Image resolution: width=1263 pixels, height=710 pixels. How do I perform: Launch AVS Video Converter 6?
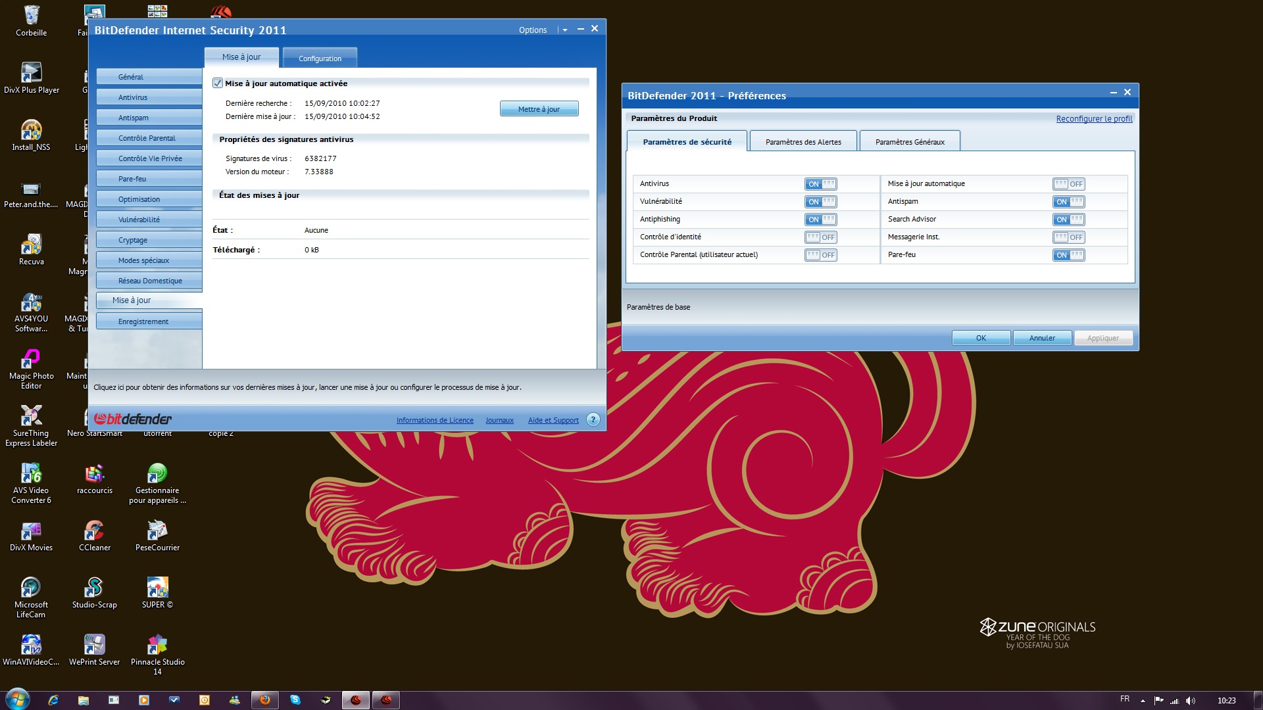click(31, 483)
